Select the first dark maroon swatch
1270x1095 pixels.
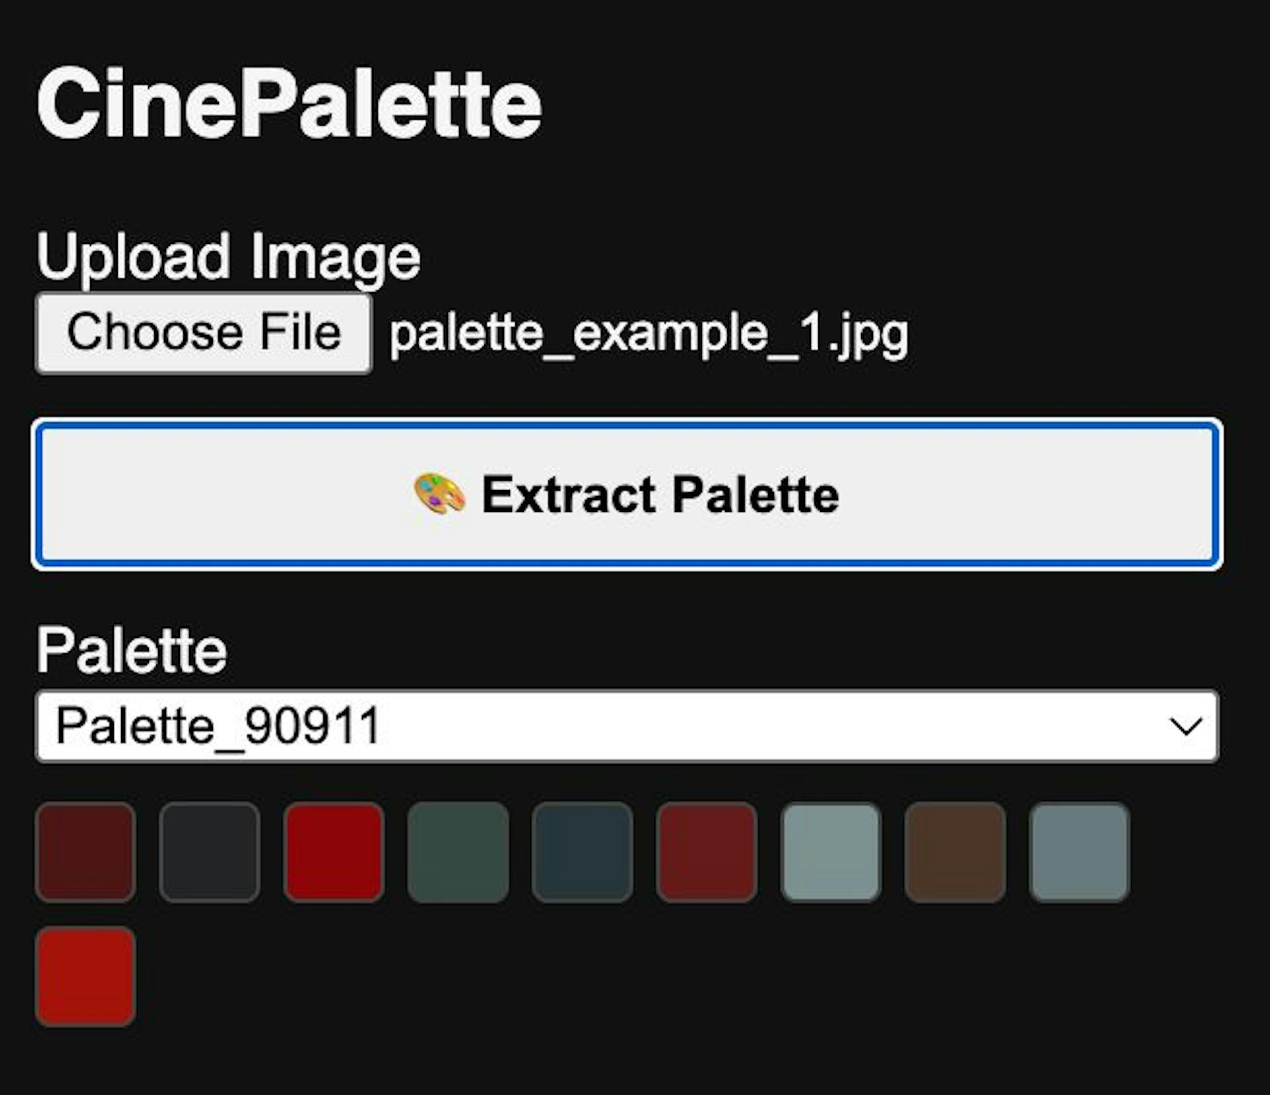point(85,852)
